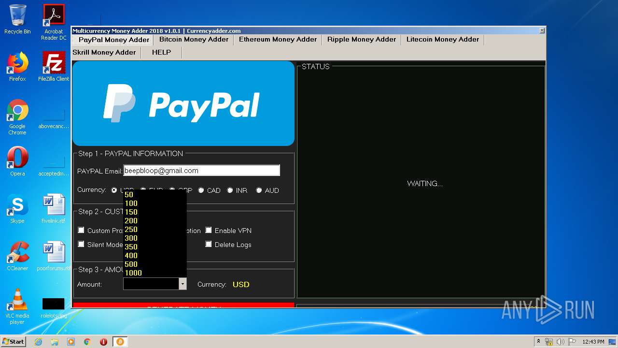Open Internet Explorer in the taskbar
This screenshot has height=348, width=618.
coord(38,342)
